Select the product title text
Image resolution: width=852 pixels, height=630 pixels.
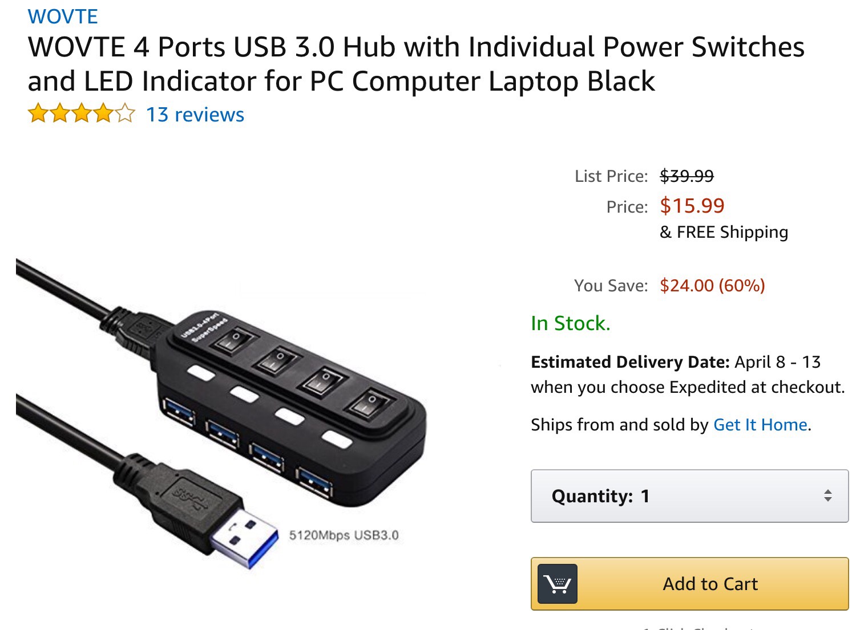coord(416,64)
